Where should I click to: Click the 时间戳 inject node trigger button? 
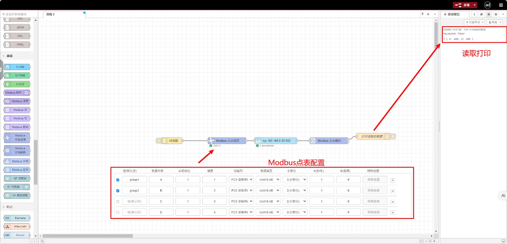click(x=159, y=140)
